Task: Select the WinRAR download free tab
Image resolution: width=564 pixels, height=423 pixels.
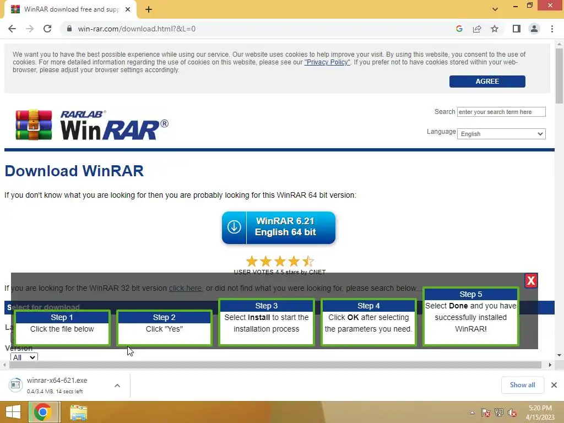Action: (x=70, y=9)
